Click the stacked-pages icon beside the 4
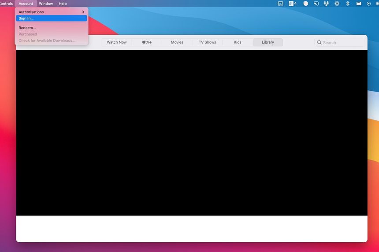 [291, 4]
